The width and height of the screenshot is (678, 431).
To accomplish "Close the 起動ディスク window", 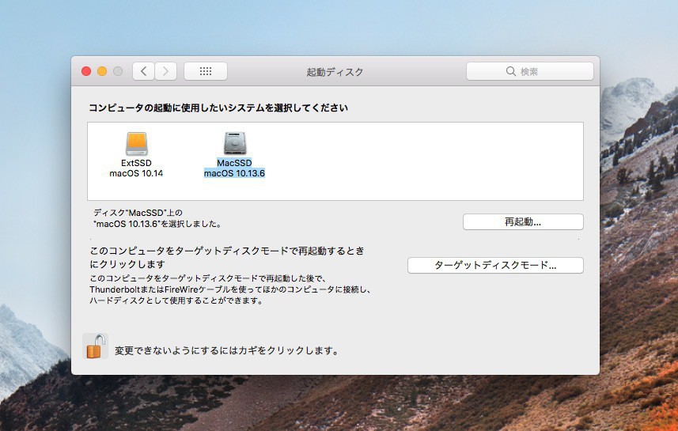I will coord(86,71).
